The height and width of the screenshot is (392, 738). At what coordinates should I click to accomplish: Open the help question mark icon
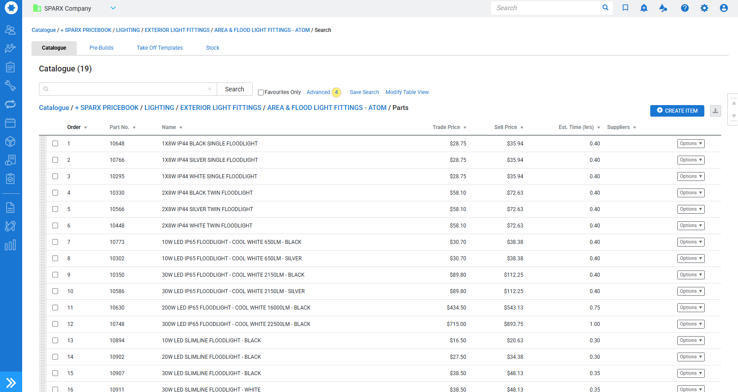tap(684, 8)
